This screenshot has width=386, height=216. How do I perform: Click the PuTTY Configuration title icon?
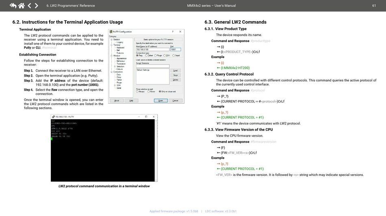(111, 32)
